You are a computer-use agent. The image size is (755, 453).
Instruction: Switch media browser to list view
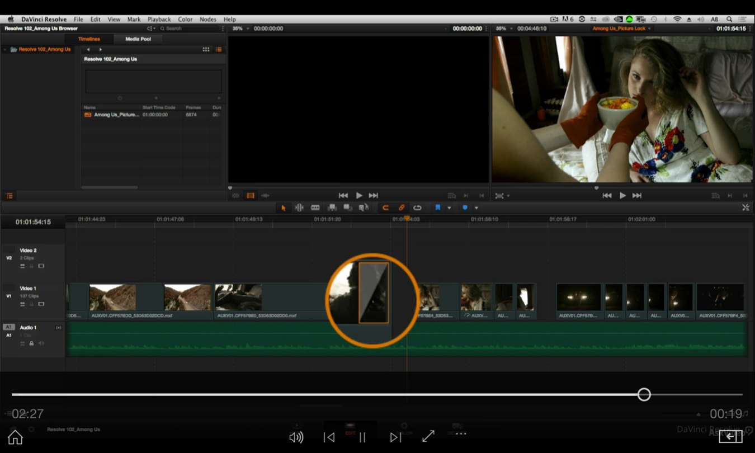coord(219,49)
